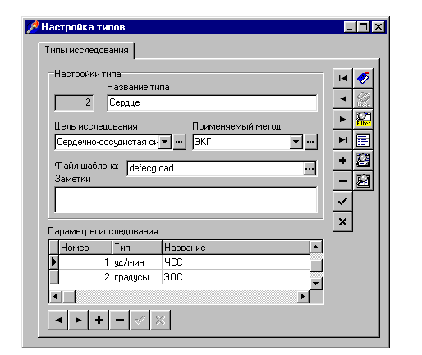
Task: Post changes with side checkmark button
Action: [x=342, y=201]
